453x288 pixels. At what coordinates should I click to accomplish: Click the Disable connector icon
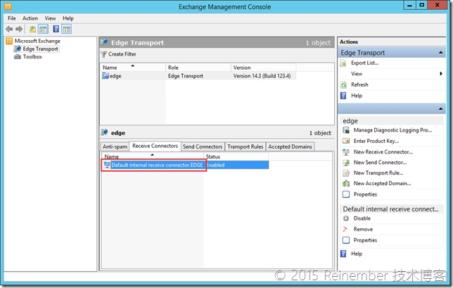coord(346,218)
